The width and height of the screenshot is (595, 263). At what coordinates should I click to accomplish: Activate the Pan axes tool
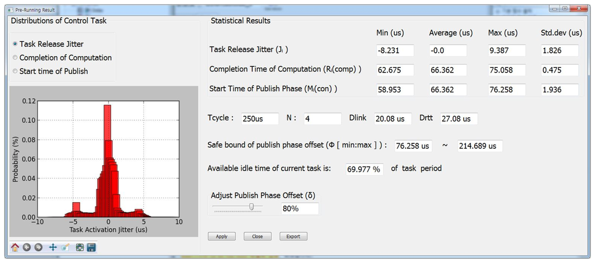[53, 247]
